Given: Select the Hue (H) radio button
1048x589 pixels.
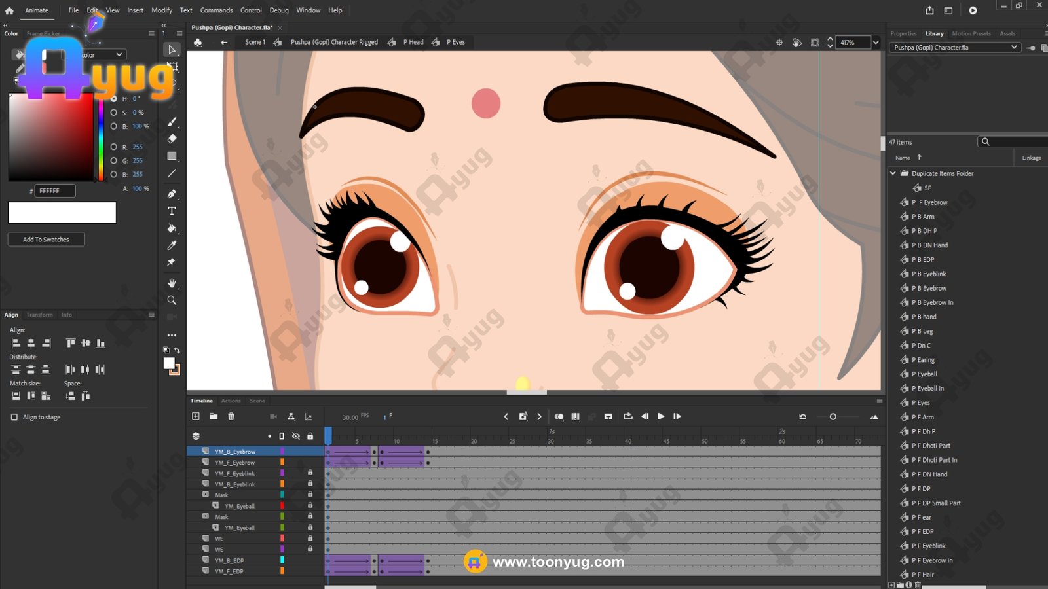Looking at the screenshot, I should (114, 99).
